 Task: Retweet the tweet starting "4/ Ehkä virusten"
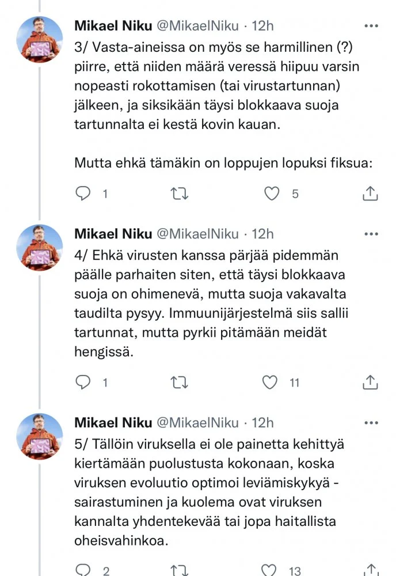[x=180, y=382]
